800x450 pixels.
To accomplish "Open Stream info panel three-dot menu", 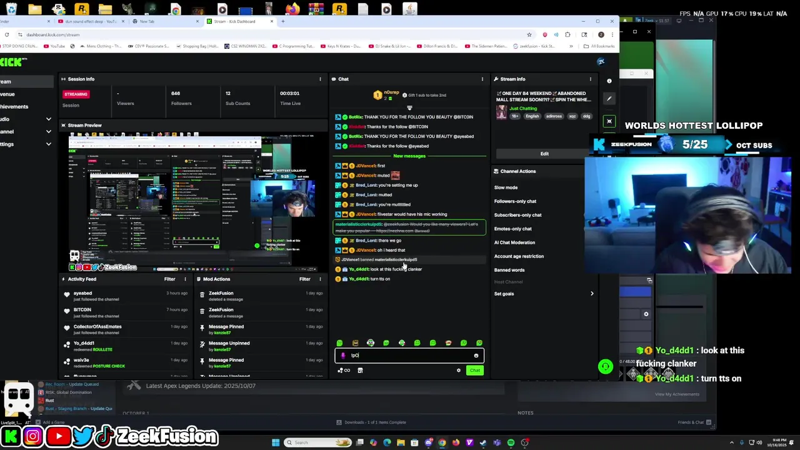I will point(590,79).
